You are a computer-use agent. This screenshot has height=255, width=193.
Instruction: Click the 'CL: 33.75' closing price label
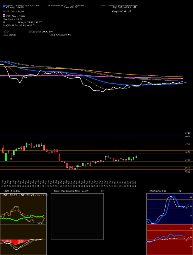click(x=71, y=7)
